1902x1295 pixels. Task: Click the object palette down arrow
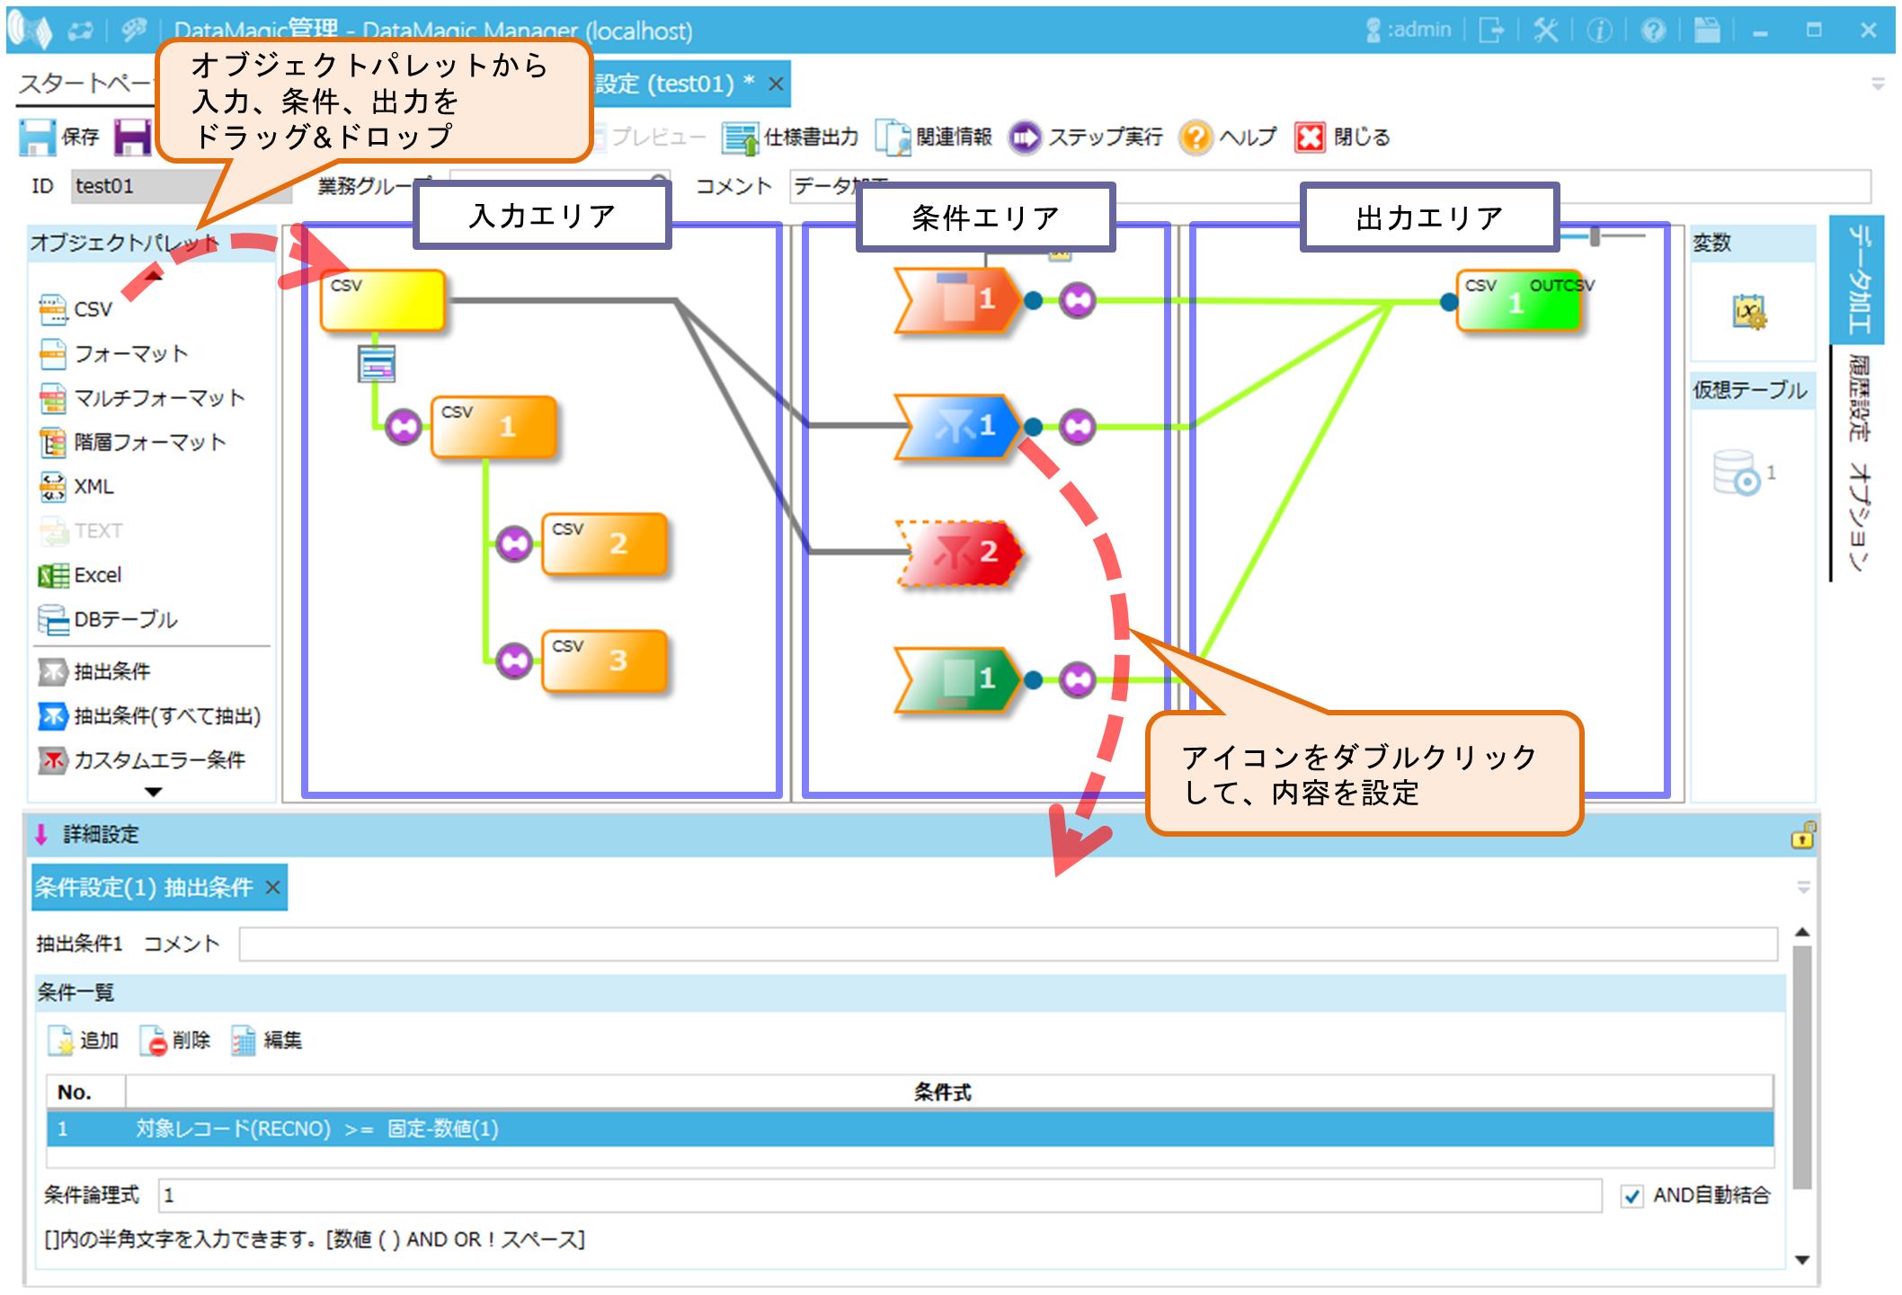point(154,792)
